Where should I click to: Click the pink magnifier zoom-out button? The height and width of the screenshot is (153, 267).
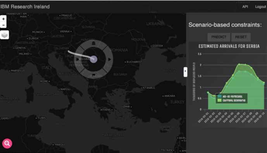(7, 143)
